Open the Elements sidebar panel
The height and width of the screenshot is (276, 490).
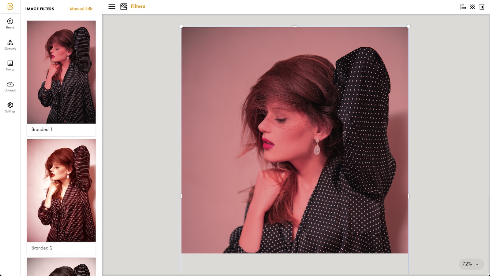click(x=10, y=45)
